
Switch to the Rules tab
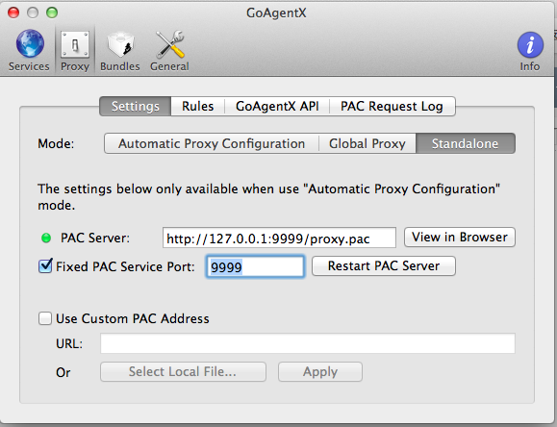pyautogui.click(x=197, y=106)
